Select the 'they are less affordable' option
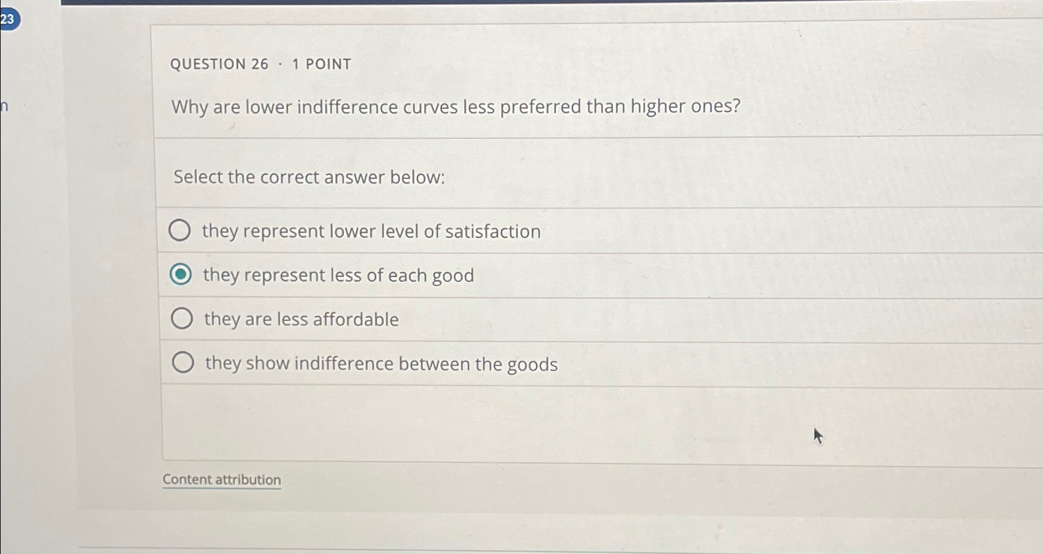The width and height of the screenshot is (1043, 554). point(300,319)
